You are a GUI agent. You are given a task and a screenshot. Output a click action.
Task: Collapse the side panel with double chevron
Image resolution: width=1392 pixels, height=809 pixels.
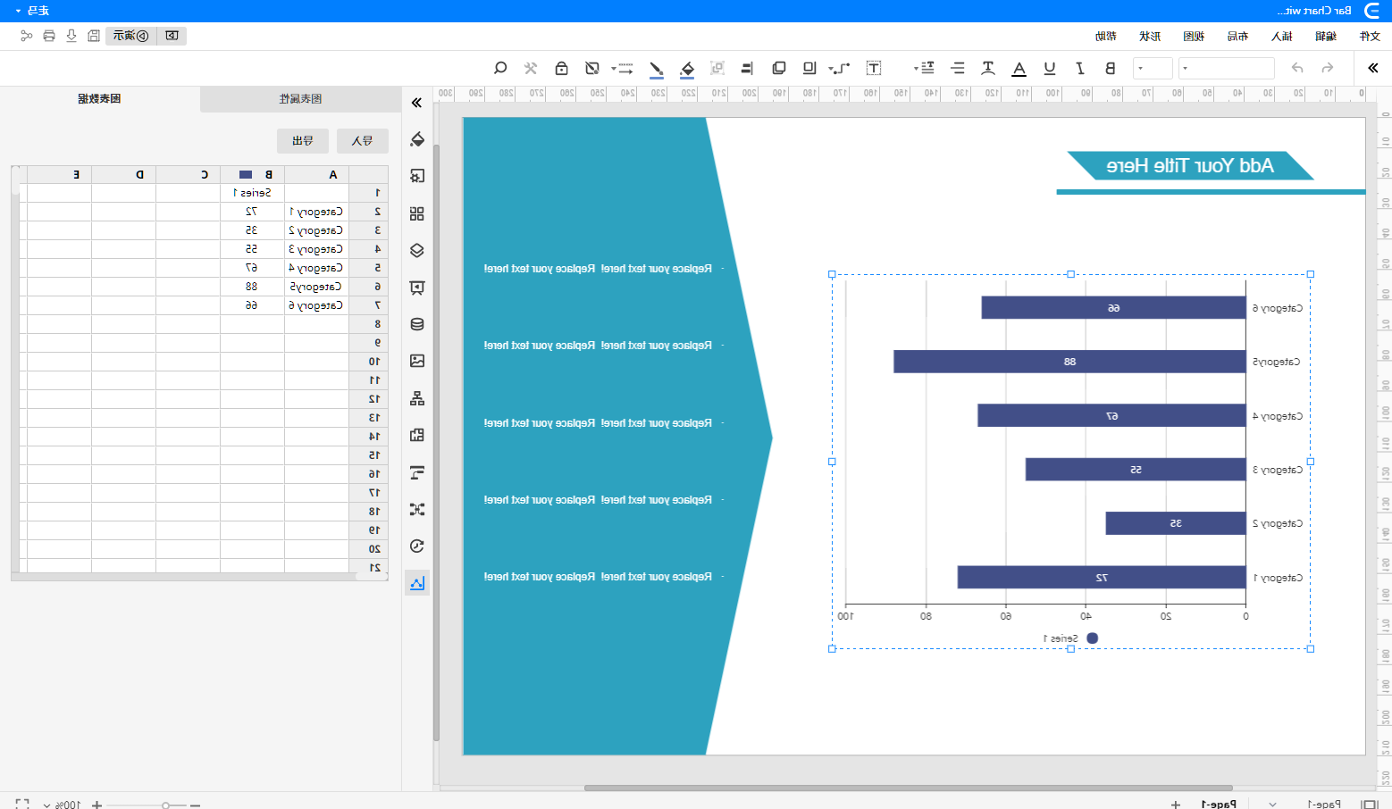(416, 103)
